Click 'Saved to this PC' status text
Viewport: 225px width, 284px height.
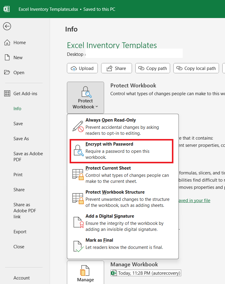99,9
